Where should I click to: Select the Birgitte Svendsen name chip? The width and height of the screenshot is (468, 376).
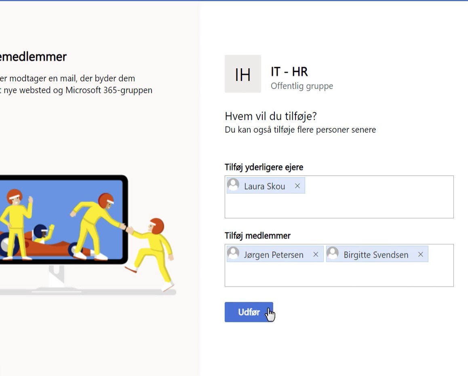pyautogui.click(x=377, y=254)
